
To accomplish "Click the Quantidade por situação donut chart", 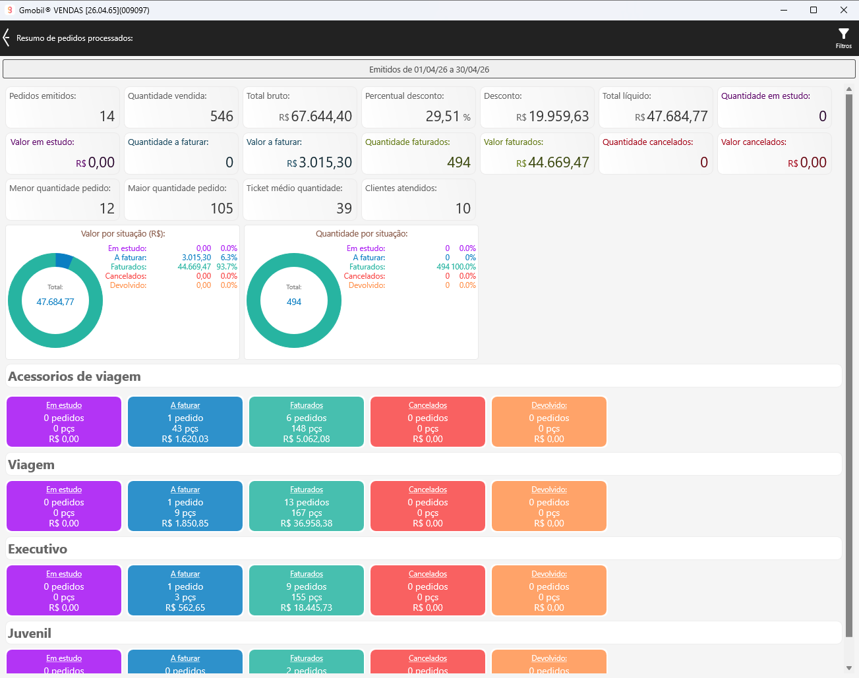I will click(x=294, y=300).
